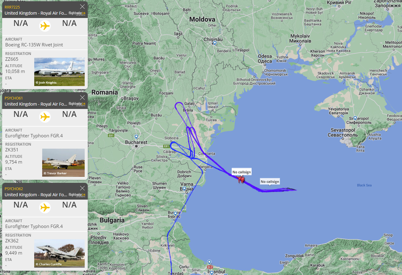Click the Moldova country label on map
Screen dimensions: 402x275
click(202, 20)
